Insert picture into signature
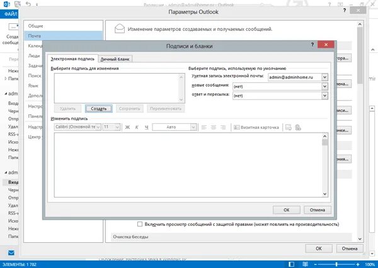 [289, 127]
